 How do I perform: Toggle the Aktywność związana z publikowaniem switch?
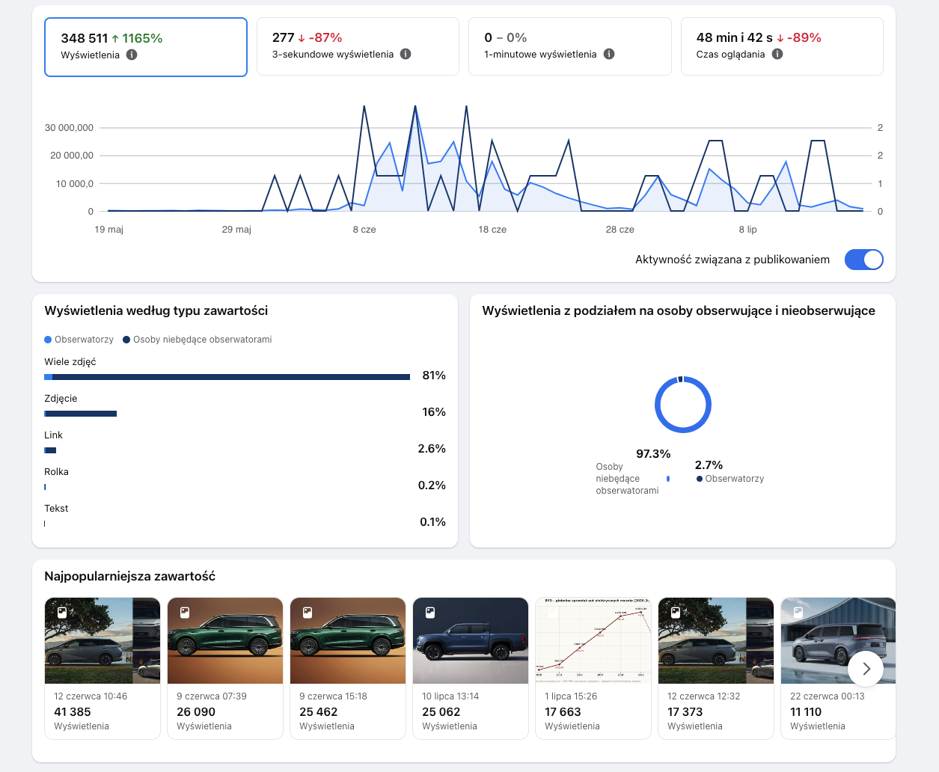pos(864,260)
